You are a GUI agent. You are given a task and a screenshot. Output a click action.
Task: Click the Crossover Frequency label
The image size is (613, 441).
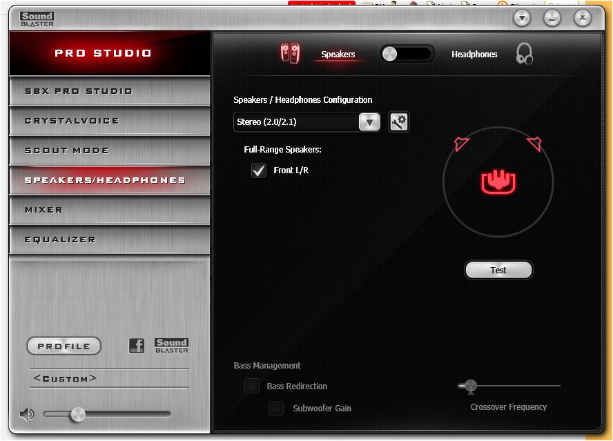(x=509, y=407)
